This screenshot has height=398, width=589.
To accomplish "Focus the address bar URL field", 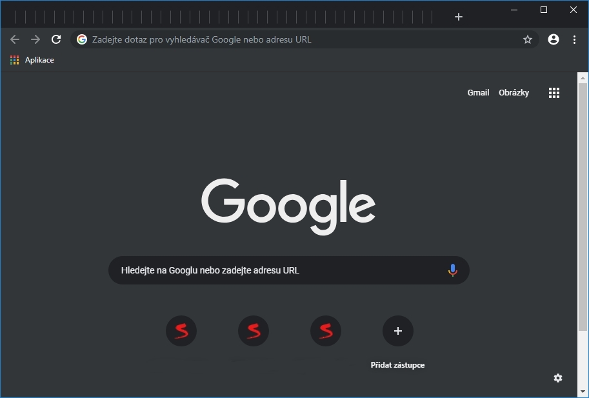I will coord(304,39).
